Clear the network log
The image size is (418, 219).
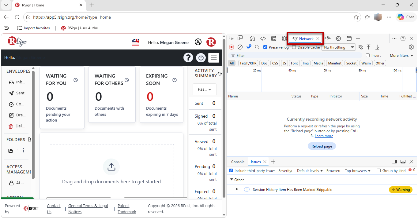[240, 47]
